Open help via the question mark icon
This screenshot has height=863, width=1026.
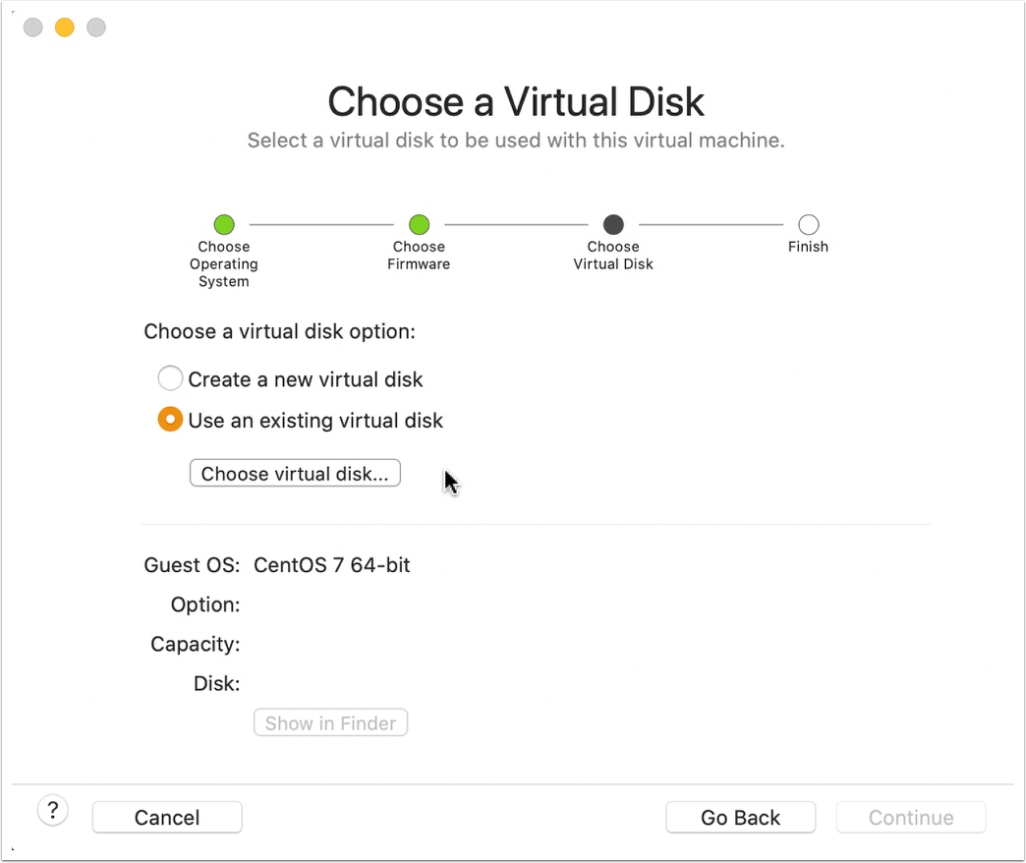pos(52,810)
